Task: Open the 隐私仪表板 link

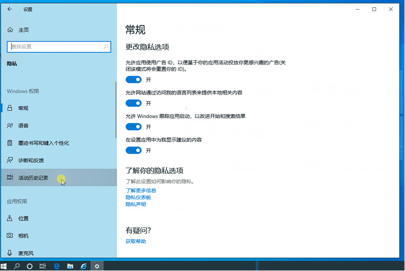Action: [138, 197]
